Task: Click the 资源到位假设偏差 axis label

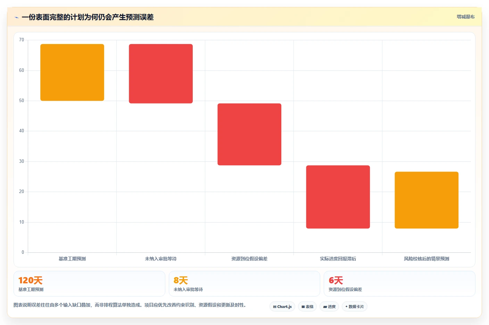Action: click(249, 259)
